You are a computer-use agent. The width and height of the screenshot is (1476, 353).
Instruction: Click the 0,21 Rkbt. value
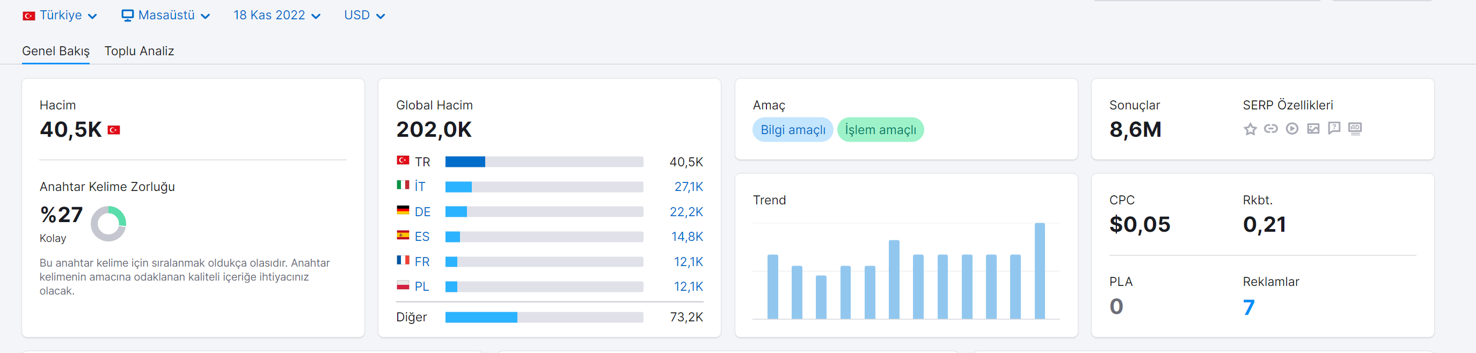coord(1264,225)
